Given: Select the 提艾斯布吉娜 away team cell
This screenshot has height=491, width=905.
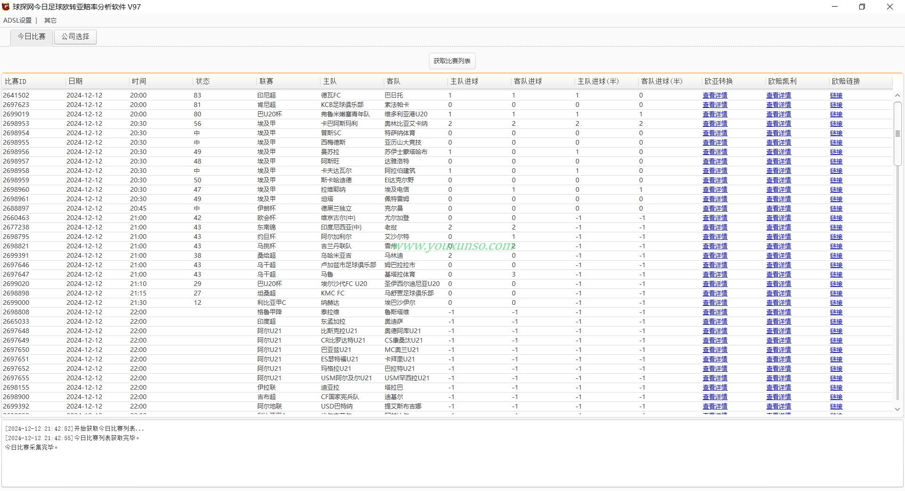Looking at the screenshot, I should (403, 406).
